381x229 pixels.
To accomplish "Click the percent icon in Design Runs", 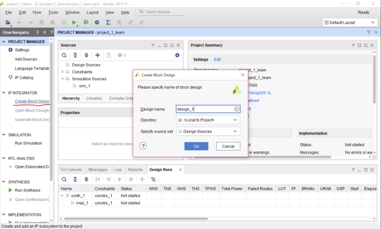I will point(153,179).
